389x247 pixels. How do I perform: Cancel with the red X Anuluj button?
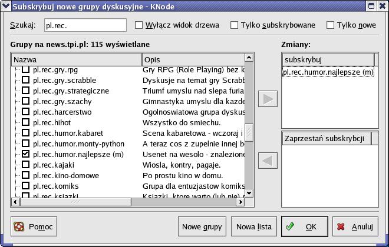(x=355, y=227)
